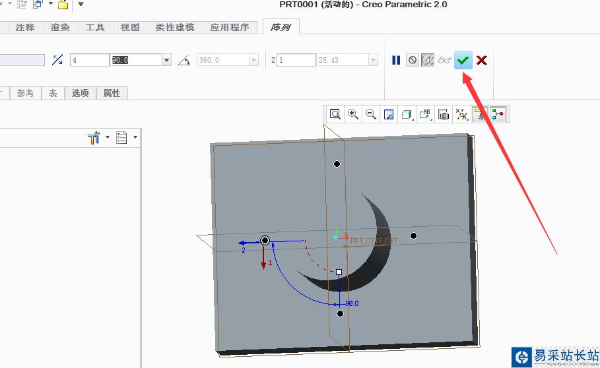Switch to the 视图 ribbon tab
The height and width of the screenshot is (368, 600).
click(129, 27)
